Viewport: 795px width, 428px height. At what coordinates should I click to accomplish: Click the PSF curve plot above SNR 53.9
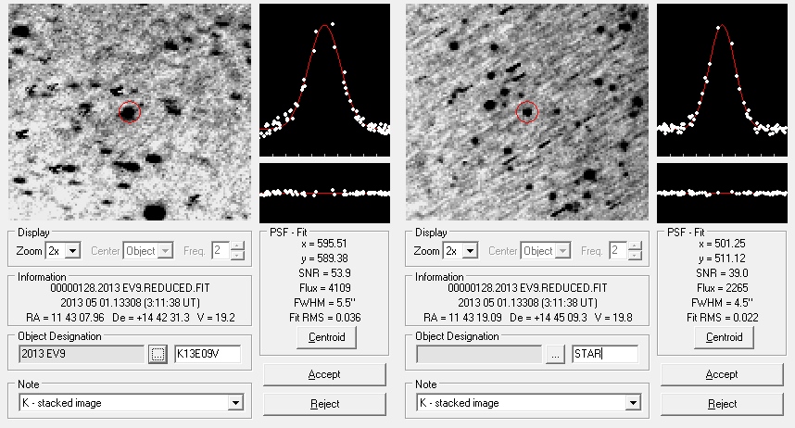[324, 80]
